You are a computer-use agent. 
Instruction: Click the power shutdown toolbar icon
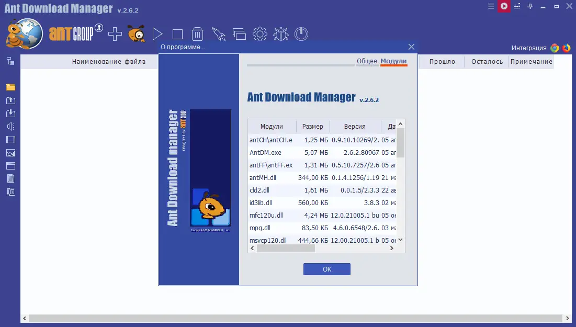point(301,34)
